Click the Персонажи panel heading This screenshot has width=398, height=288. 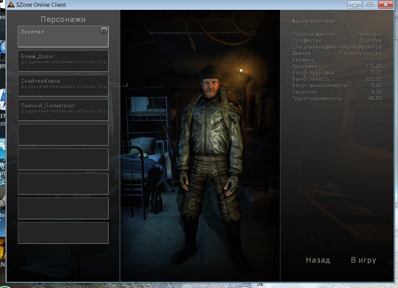point(63,19)
